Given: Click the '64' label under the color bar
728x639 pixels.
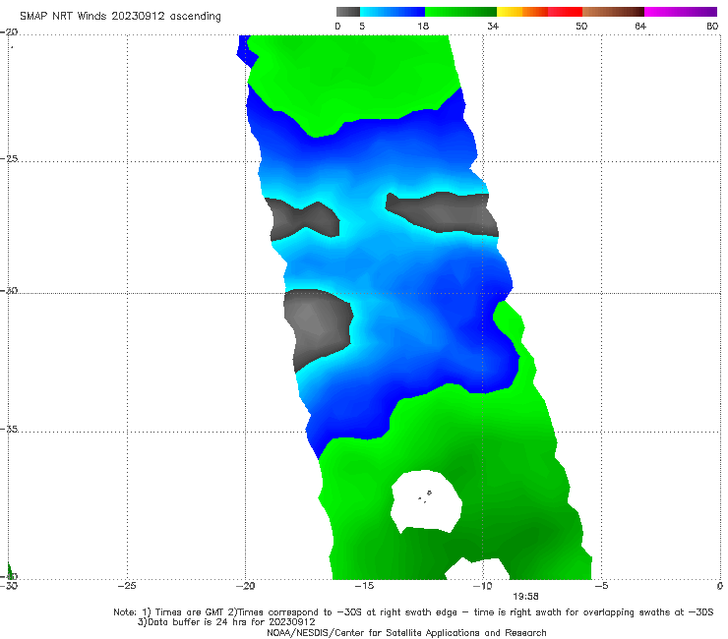Looking at the screenshot, I should [640, 26].
